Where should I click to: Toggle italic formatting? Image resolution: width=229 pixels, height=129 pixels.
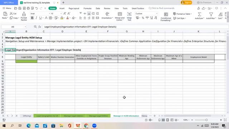pyautogui.click(x=36, y=18)
